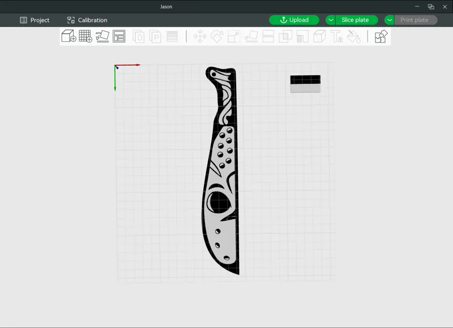This screenshot has width=453, height=328.
Task: Select the Seam painting cube icon
Action: pos(319,37)
